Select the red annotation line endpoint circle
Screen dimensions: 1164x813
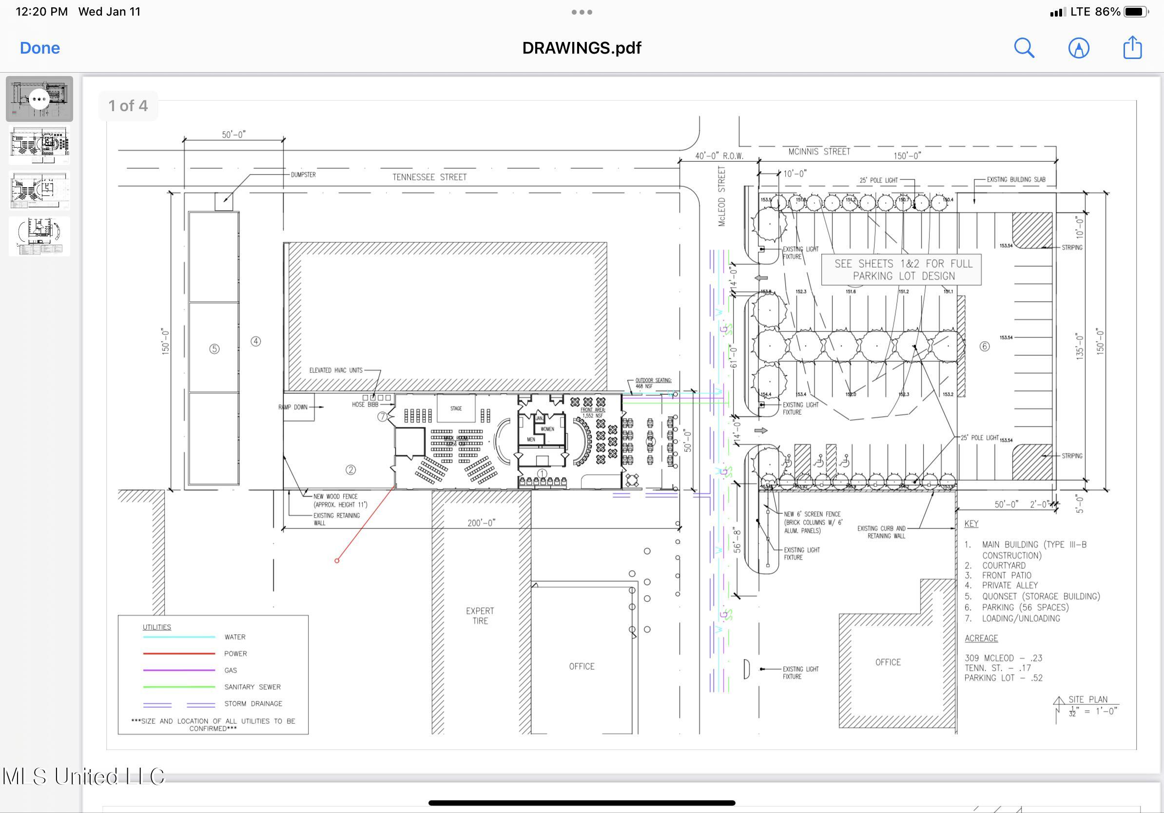click(x=337, y=561)
